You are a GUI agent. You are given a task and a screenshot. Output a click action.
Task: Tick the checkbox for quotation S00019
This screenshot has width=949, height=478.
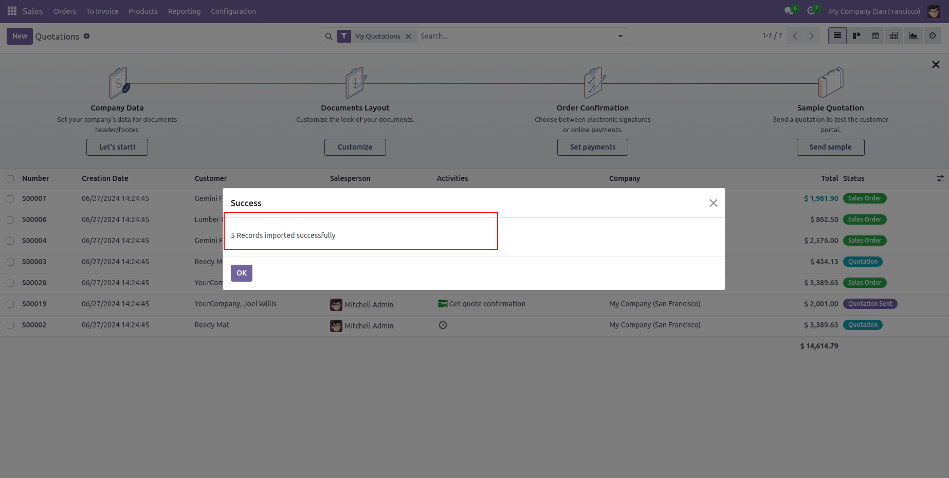tap(10, 304)
